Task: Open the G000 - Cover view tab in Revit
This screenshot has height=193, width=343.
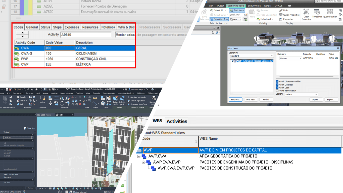Action: (x=46, y=115)
